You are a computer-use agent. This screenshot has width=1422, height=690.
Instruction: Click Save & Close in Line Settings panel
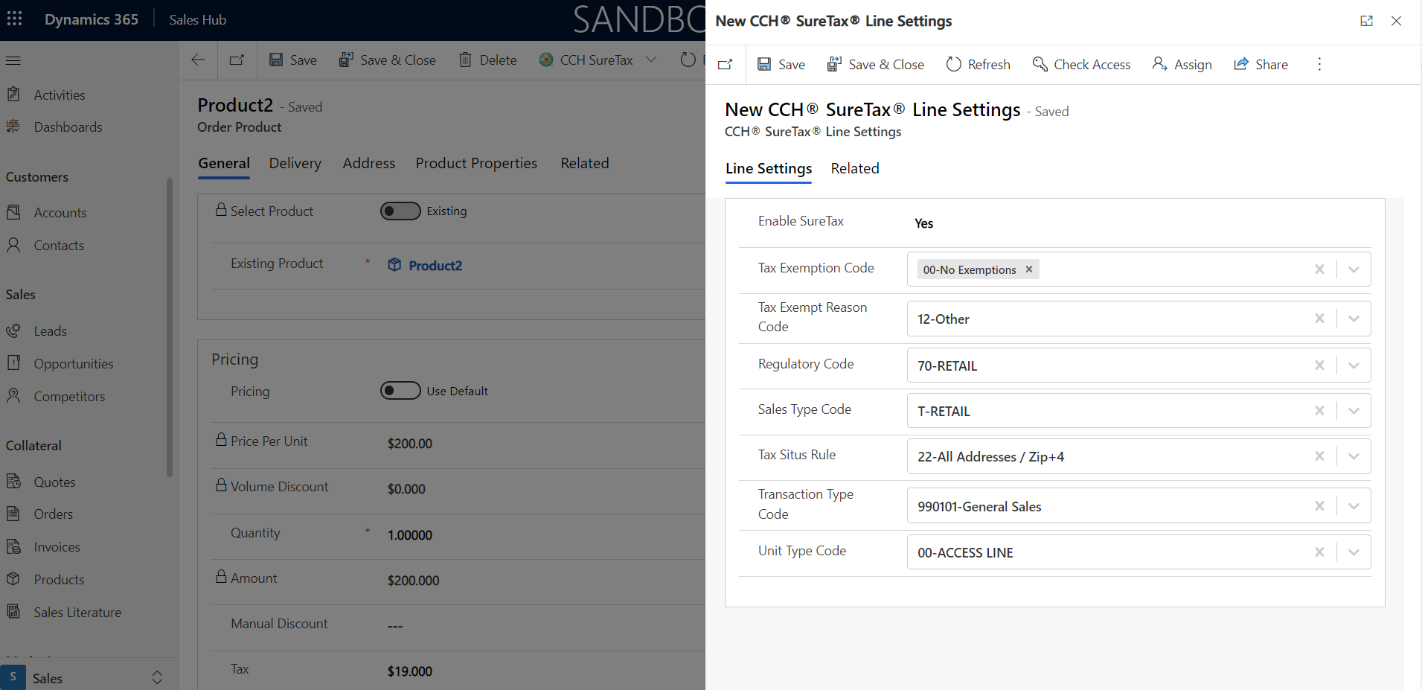(x=876, y=65)
